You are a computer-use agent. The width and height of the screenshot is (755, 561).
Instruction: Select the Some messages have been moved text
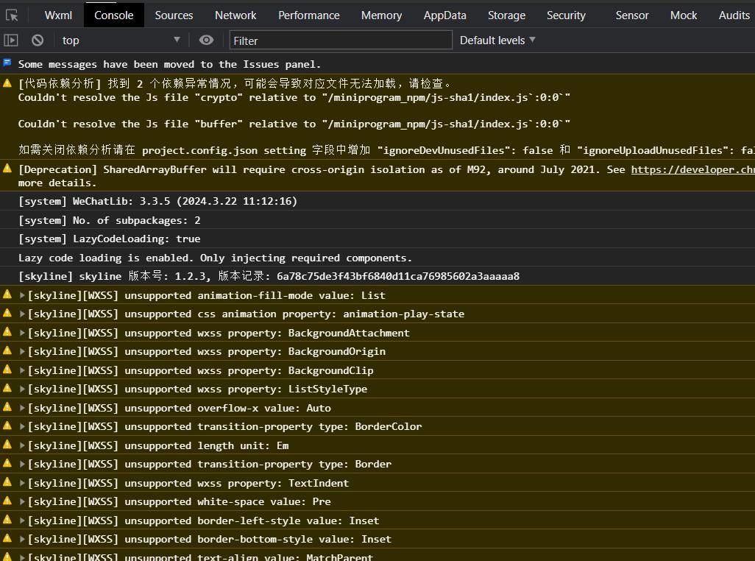[x=169, y=64]
